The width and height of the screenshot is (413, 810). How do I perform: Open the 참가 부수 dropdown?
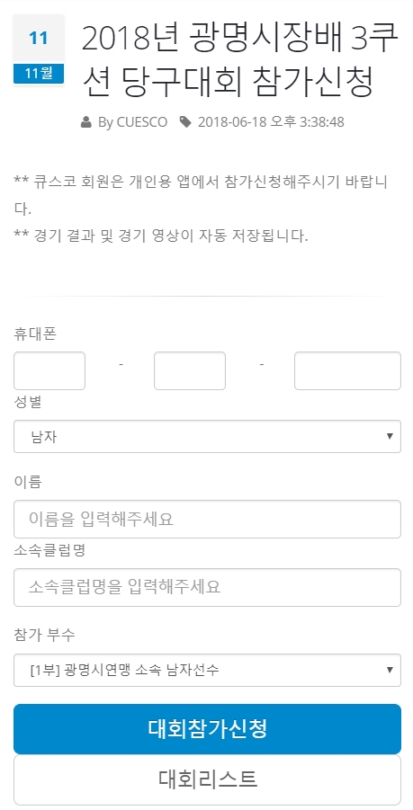pyautogui.click(x=207, y=671)
